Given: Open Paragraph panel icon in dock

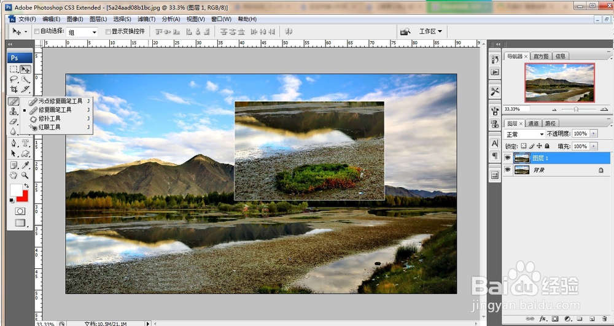Looking at the screenshot, I should [494, 156].
